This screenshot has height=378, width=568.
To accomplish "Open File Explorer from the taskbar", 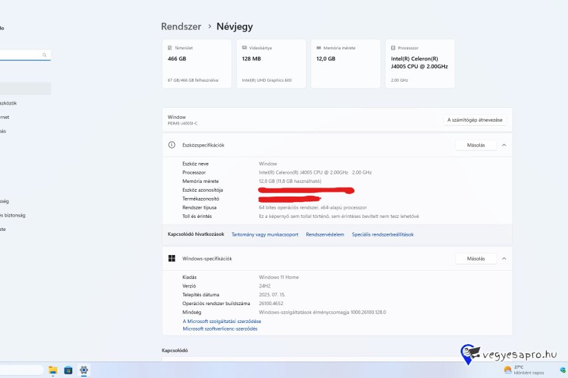I will tap(53, 370).
